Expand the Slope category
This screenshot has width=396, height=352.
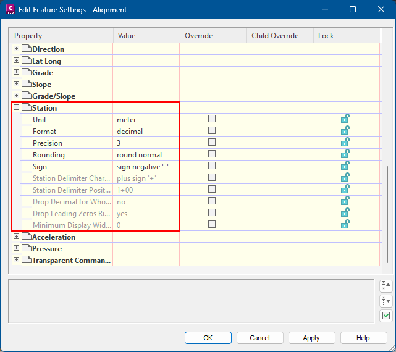16,84
